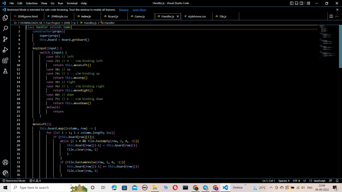Open the File menu

(x=12, y=3)
